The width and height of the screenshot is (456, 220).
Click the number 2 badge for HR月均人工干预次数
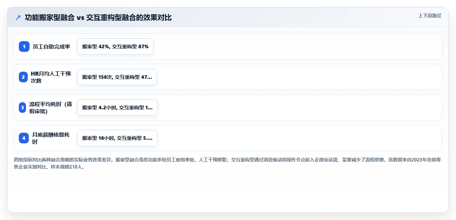click(x=23, y=77)
